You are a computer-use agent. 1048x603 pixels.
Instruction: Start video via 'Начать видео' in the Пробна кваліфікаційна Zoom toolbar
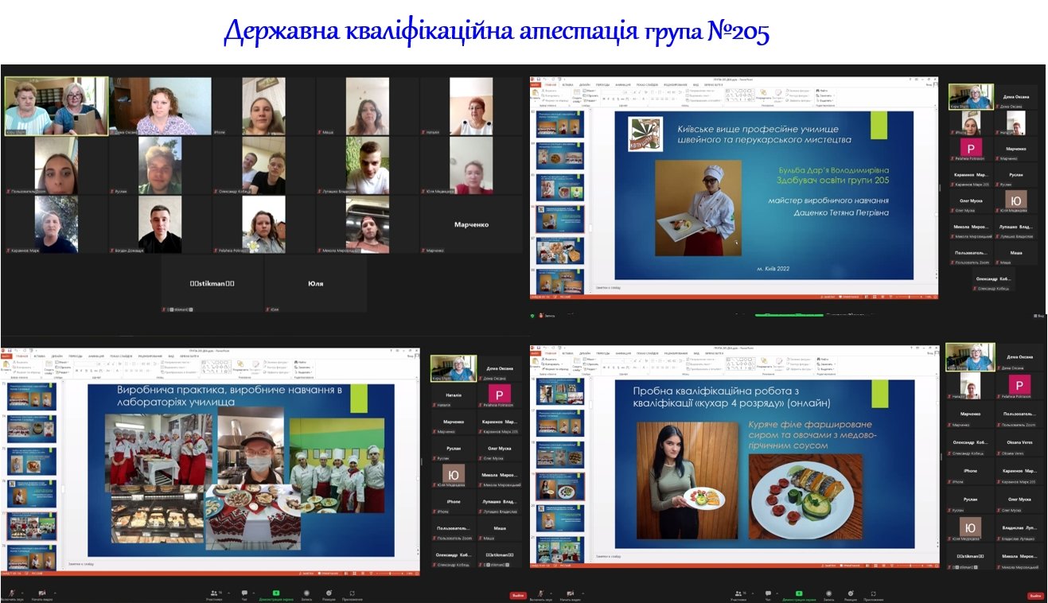[x=571, y=595]
